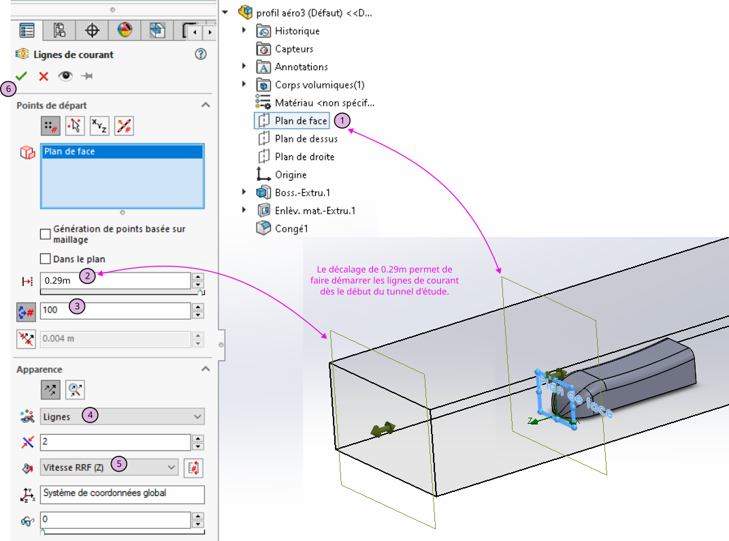Click the eye preview icon
This screenshot has height=541, width=729.
(65, 76)
